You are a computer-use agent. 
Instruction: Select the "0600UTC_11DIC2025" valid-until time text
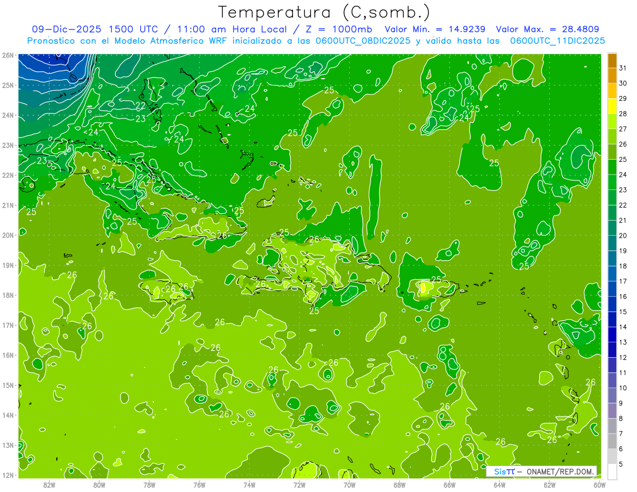(x=557, y=41)
